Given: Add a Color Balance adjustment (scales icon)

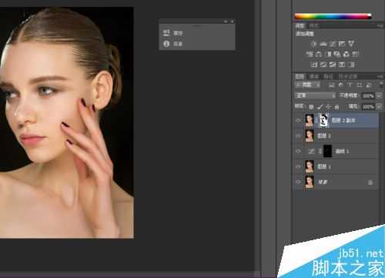Looking at the screenshot, I should (x=319, y=54).
